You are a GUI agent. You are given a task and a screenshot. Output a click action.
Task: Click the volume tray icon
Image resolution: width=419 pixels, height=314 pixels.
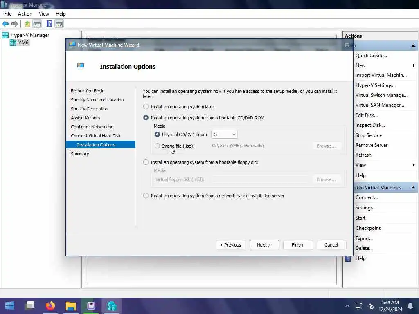371,306
